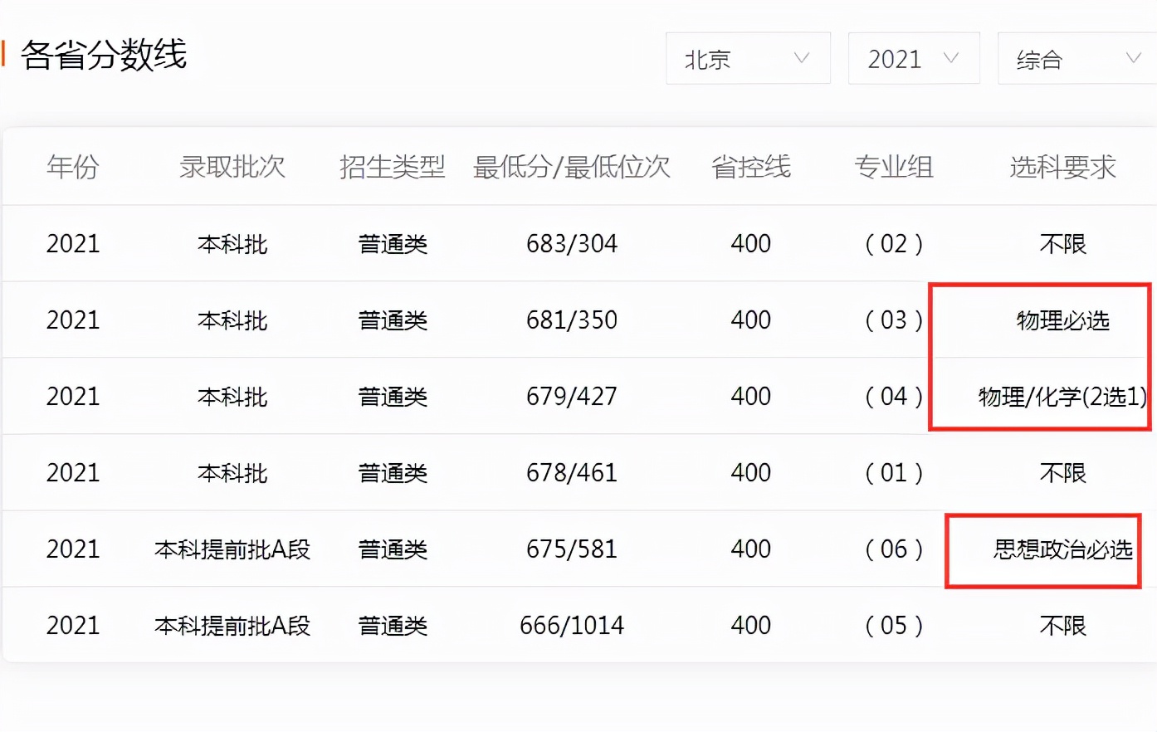Open the 北京 province dropdown
This screenshot has height=732, width=1157.
click(745, 58)
